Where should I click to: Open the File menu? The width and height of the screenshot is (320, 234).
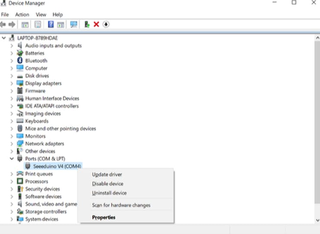click(x=5, y=15)
